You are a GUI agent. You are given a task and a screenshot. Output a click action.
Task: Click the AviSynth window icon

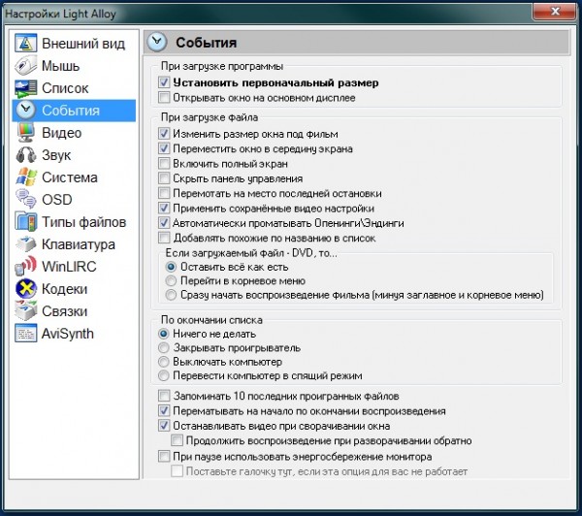tap(25, 333)
